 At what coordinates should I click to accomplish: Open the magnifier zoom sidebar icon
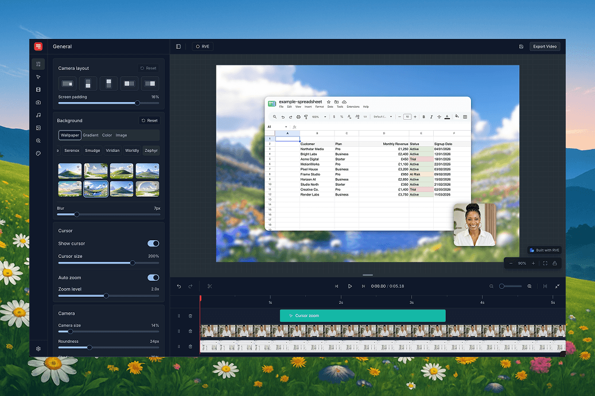click(38, 140)
